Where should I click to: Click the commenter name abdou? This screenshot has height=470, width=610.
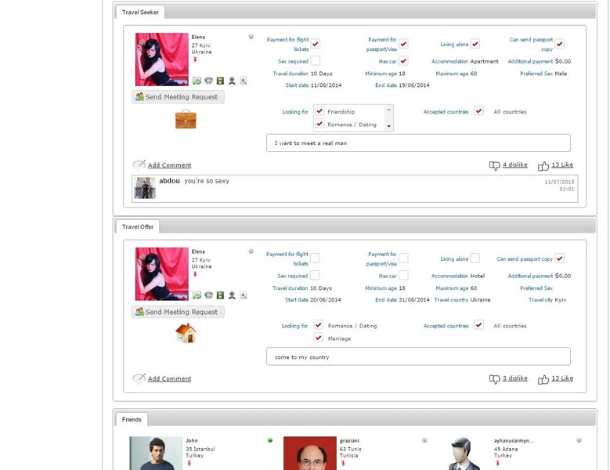169,181
